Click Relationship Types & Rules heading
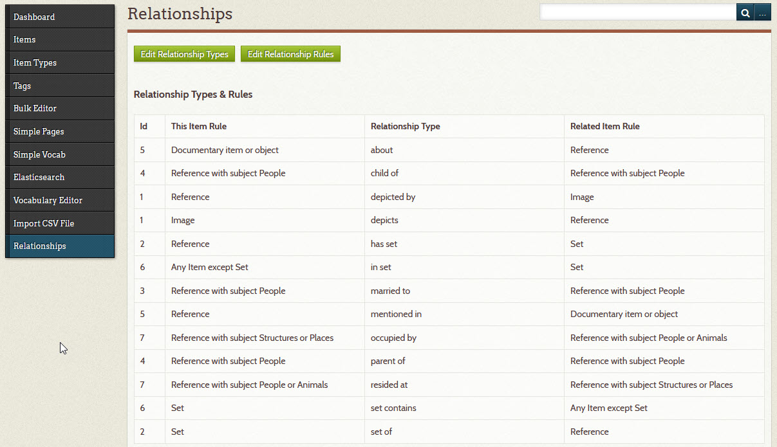 click(193, 95)
